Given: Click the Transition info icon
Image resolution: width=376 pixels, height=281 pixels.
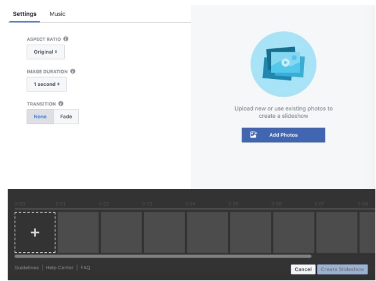Looking at the screenshot, I should coord(61,104).
